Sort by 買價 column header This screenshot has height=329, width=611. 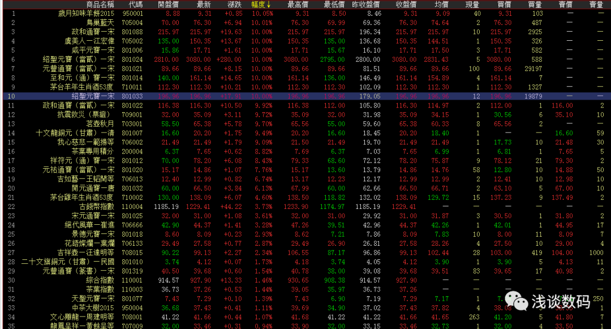pyautogui.click(x=504, y=5)
